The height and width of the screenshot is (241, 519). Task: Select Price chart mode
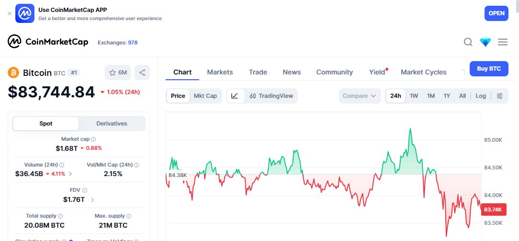click(178, 96)
